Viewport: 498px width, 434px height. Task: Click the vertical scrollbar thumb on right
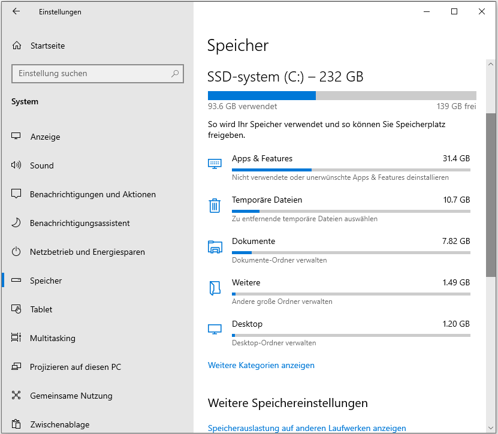click(491, 192)
